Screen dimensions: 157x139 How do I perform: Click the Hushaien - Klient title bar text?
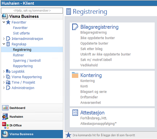tap(18, 3)
